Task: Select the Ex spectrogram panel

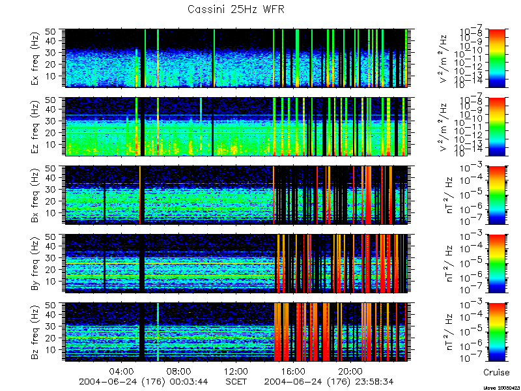Action: pos(236,58)
